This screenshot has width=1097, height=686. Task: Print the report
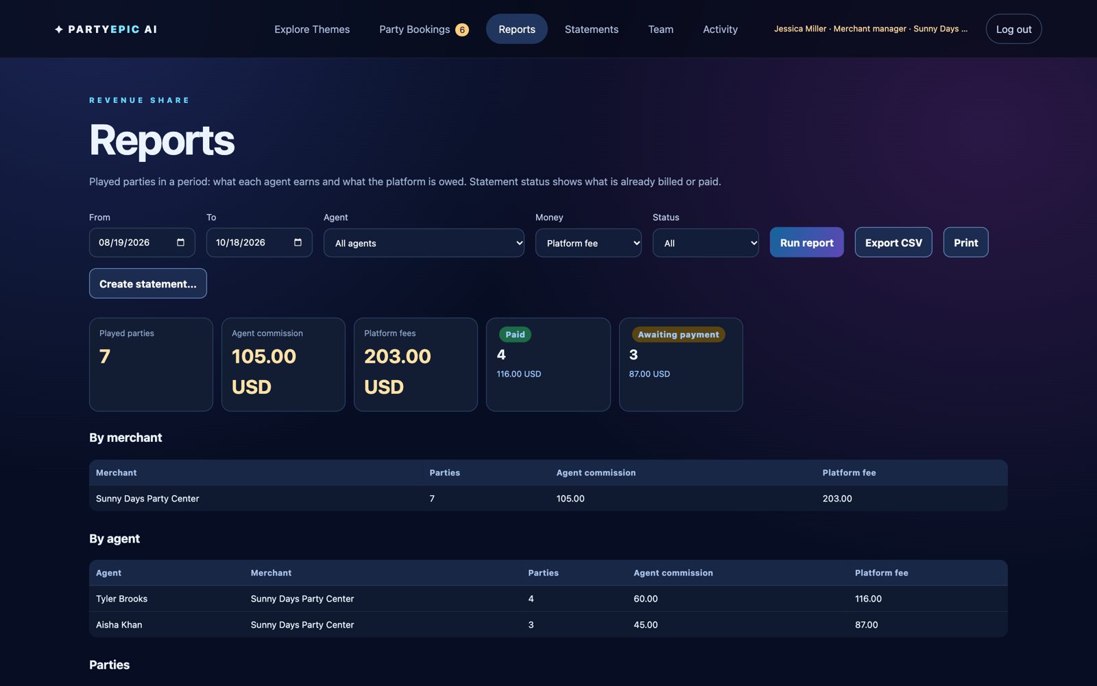tap(966, 242)
